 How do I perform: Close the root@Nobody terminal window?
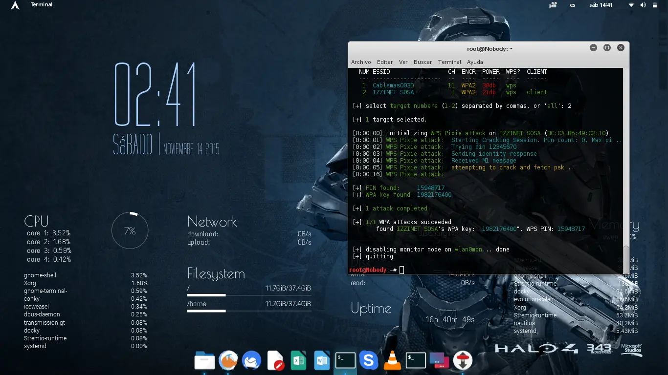coord(621,48)
